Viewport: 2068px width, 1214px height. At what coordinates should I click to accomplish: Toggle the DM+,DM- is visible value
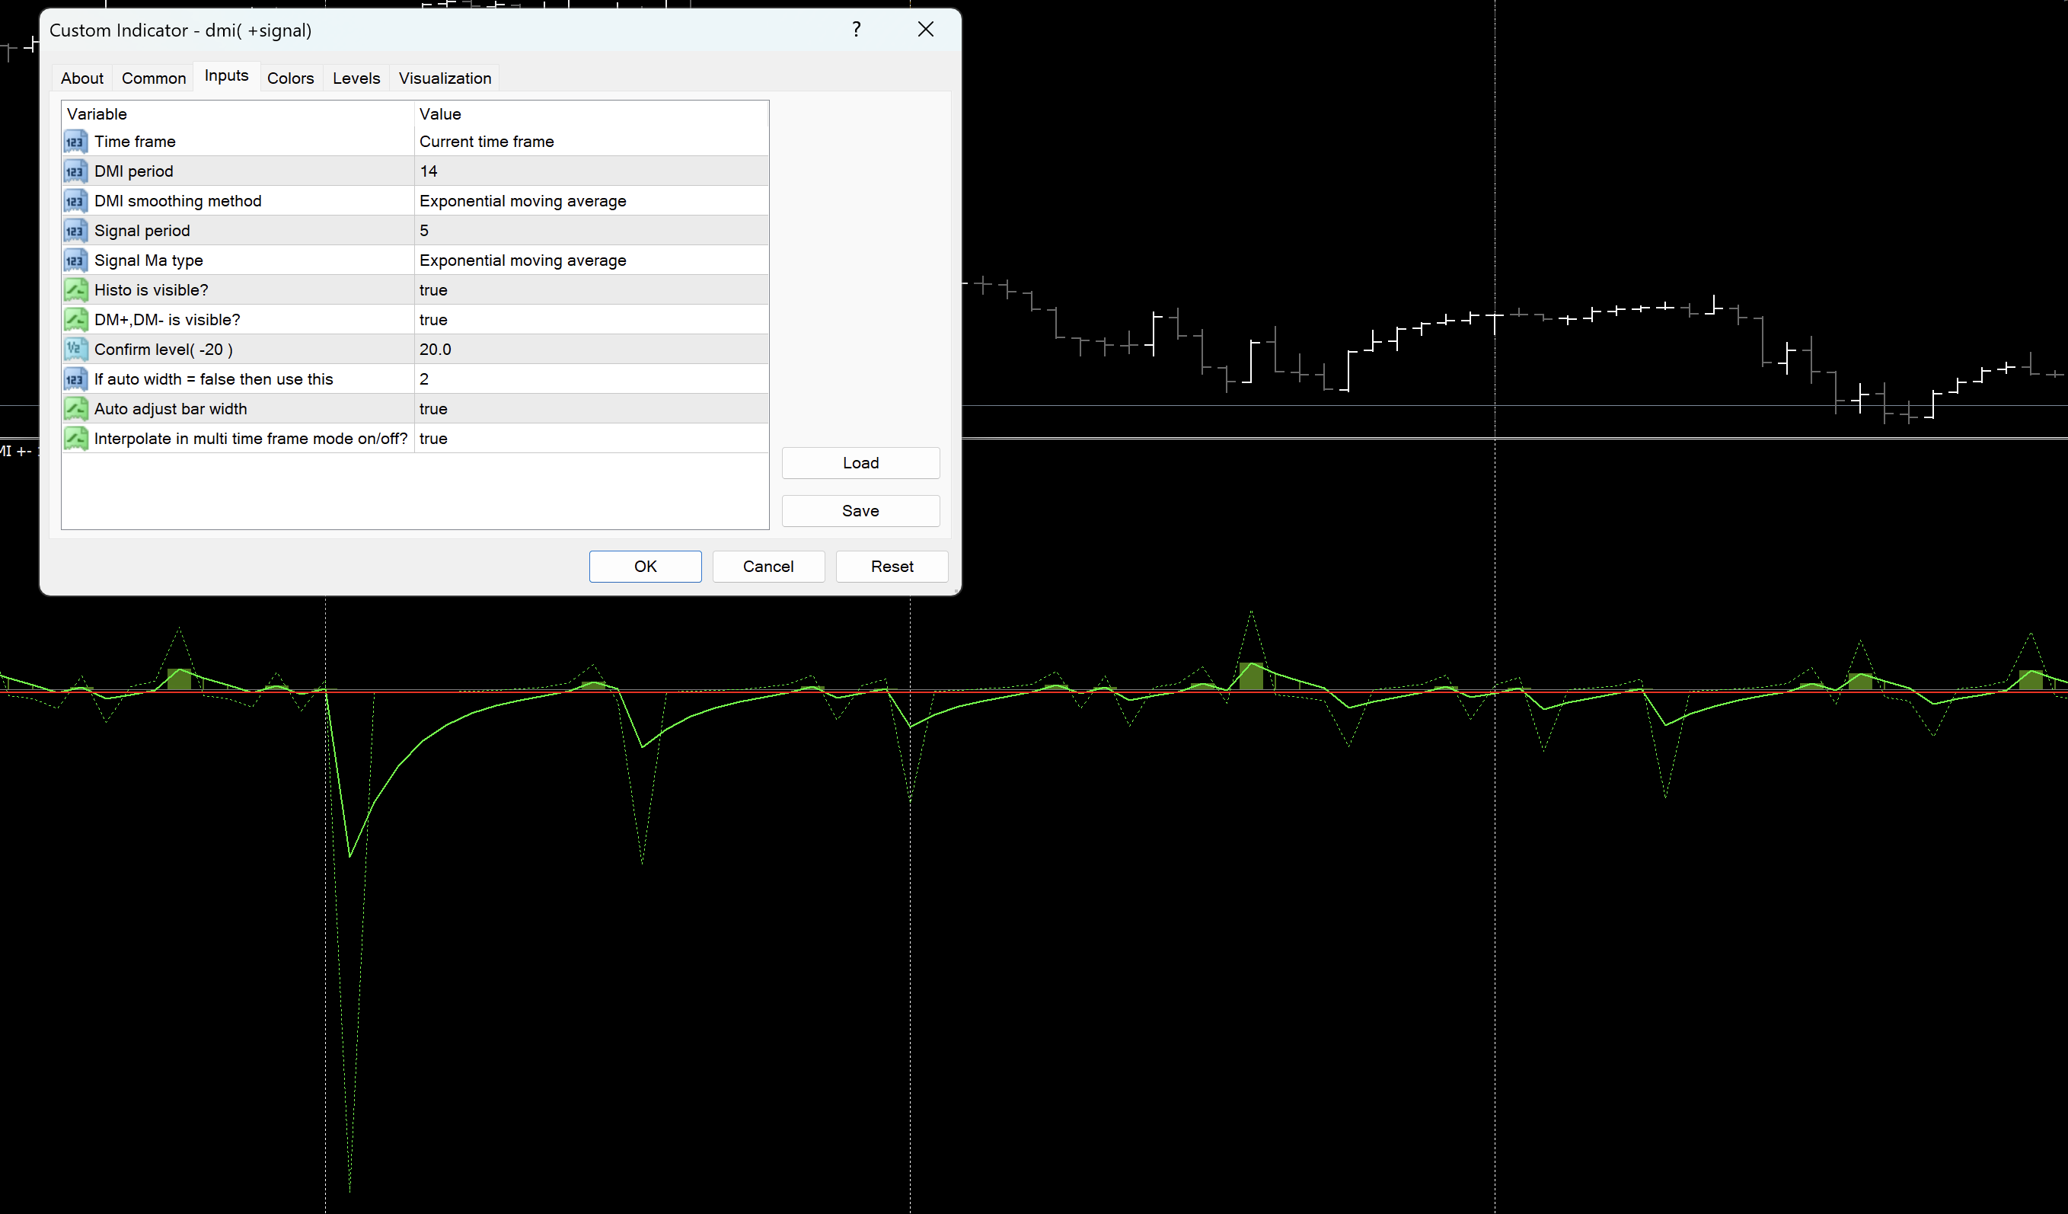[433, 319]
